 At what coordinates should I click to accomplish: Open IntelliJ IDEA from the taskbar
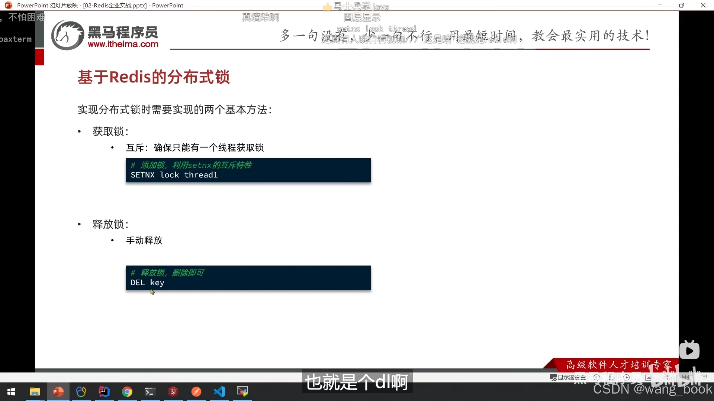coord(104,392)
